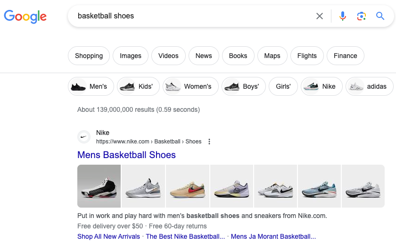
Task: Clear the search box with the X icon
Action: [320, 16]
